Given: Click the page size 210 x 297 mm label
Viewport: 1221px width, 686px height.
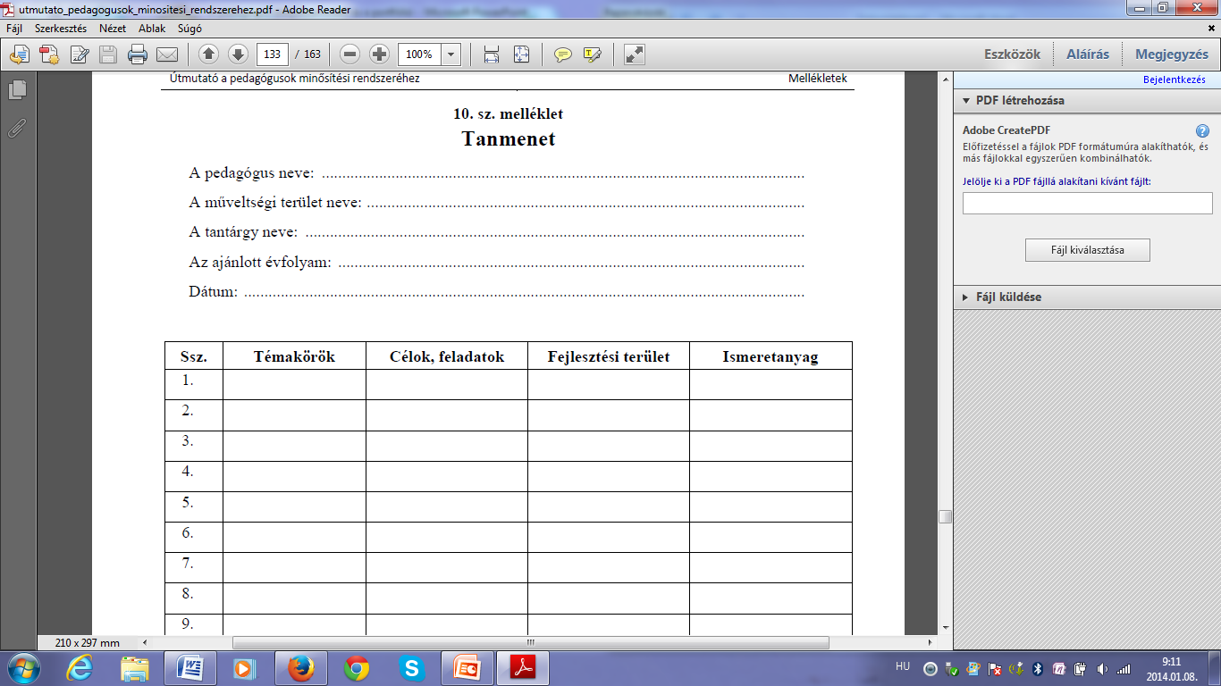Looking at the screenshot, I should (88, 643).
